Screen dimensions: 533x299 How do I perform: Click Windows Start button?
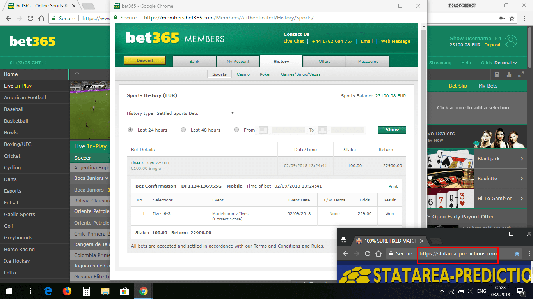(x=9, y=291)
